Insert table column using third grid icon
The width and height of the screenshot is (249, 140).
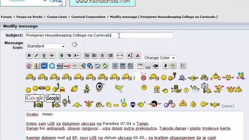point(130,66)
